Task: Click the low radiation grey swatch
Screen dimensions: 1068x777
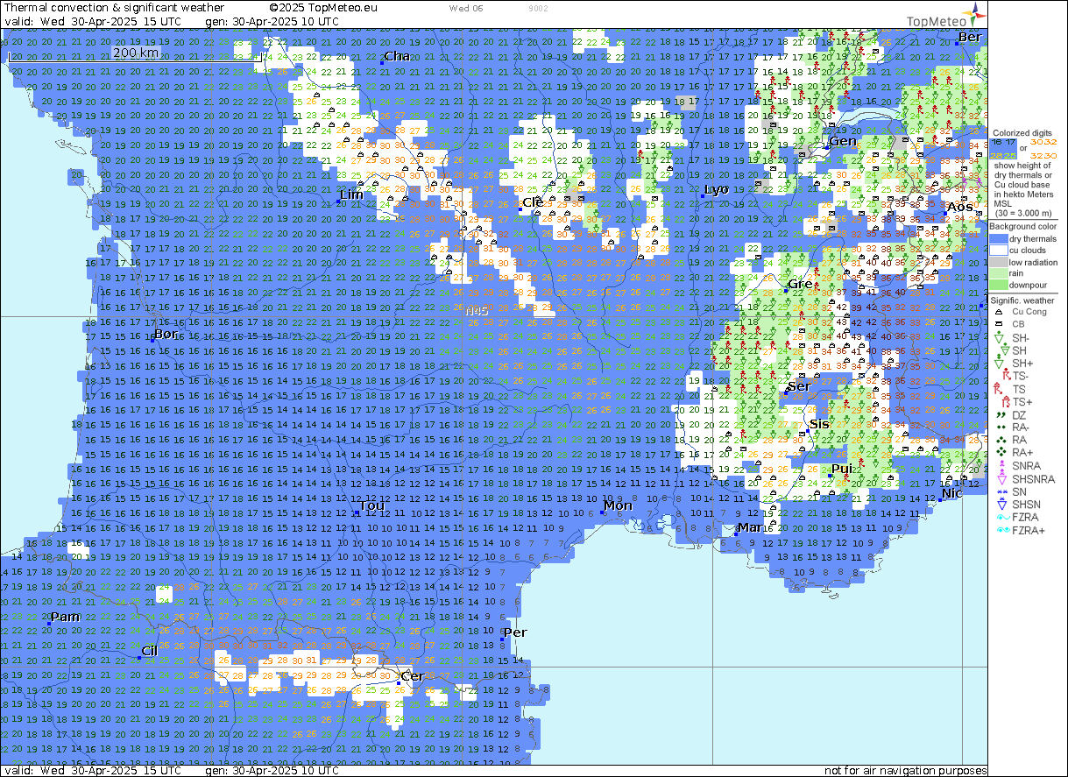Action: pos(999,262)
